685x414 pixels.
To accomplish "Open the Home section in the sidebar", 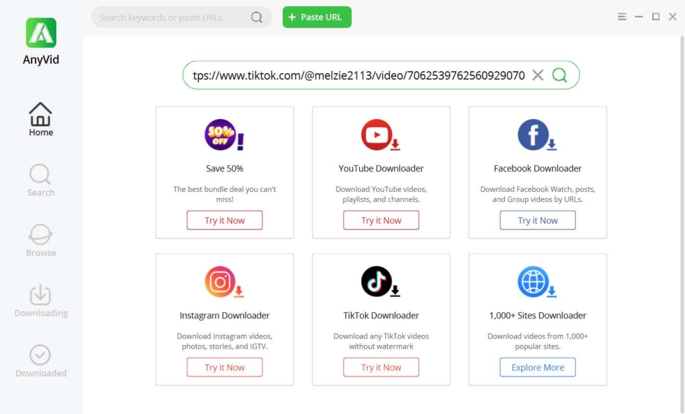I will tap(40, 119).
